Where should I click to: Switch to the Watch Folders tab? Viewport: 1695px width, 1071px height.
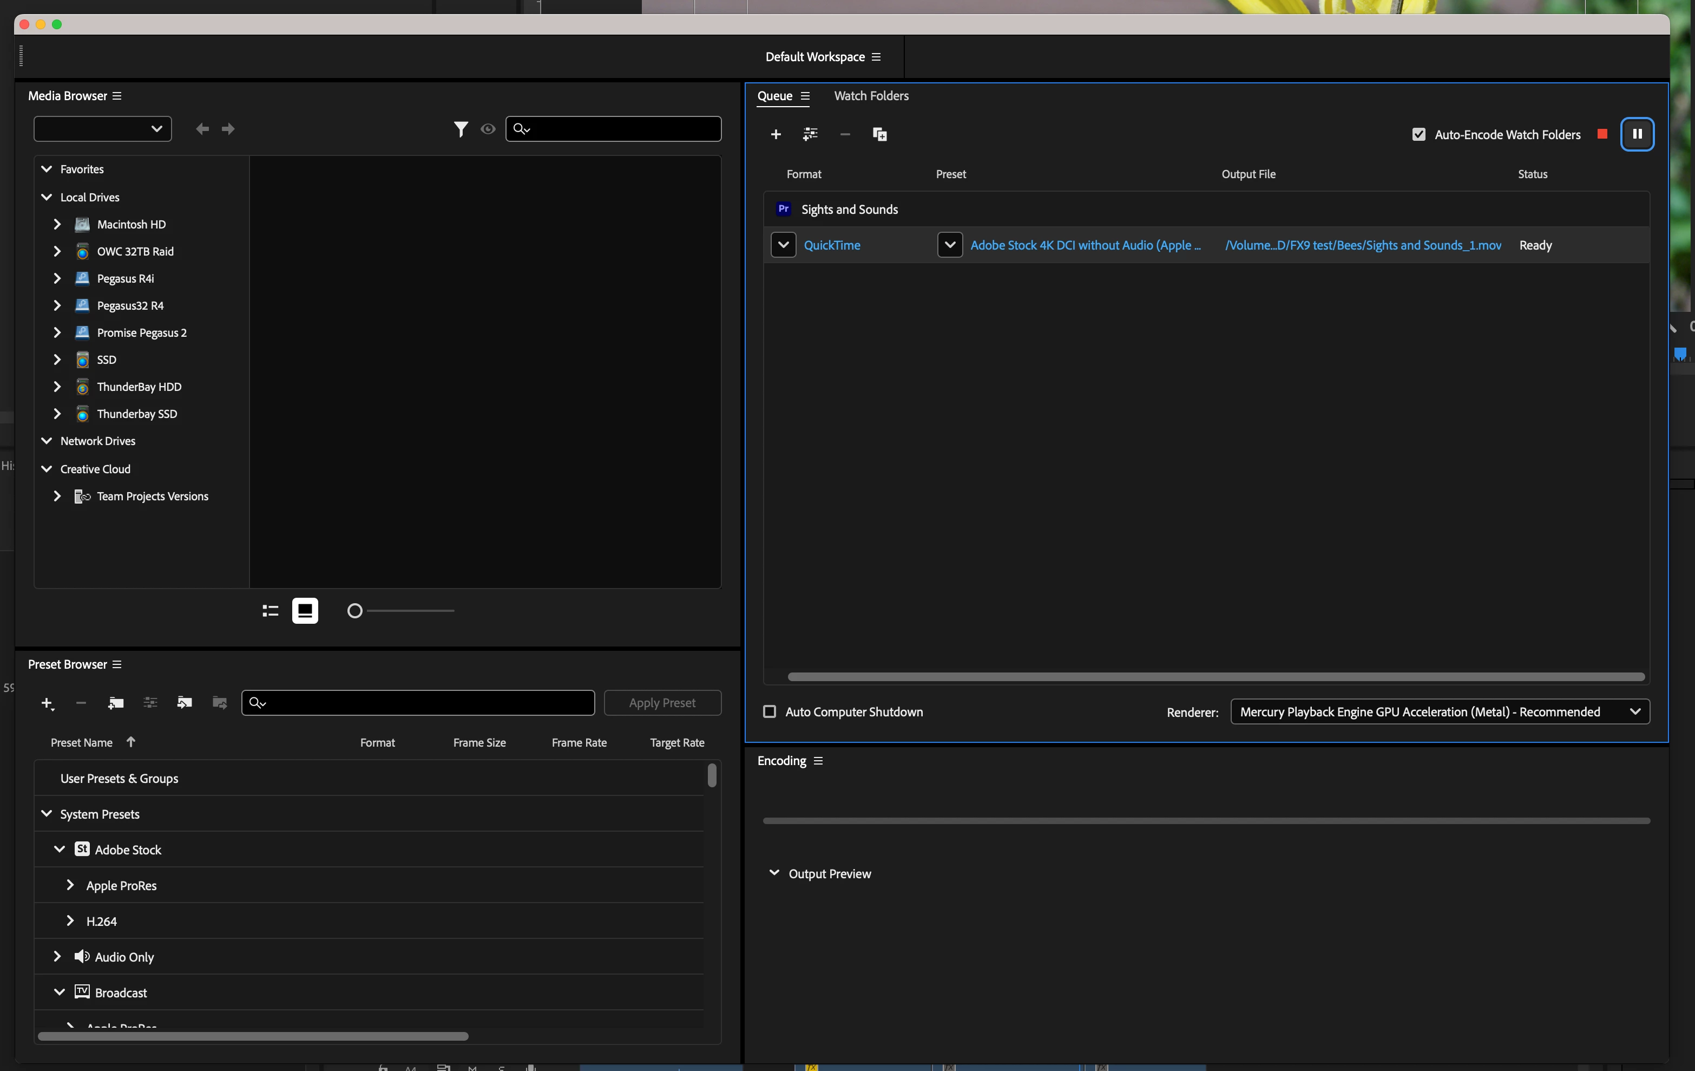[871, 96]
